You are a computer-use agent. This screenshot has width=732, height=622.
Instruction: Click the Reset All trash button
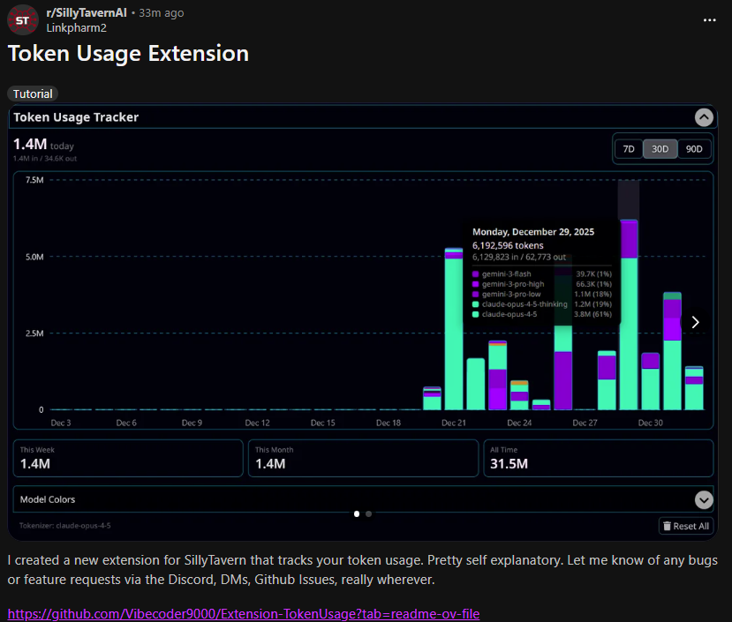point(685,526)
